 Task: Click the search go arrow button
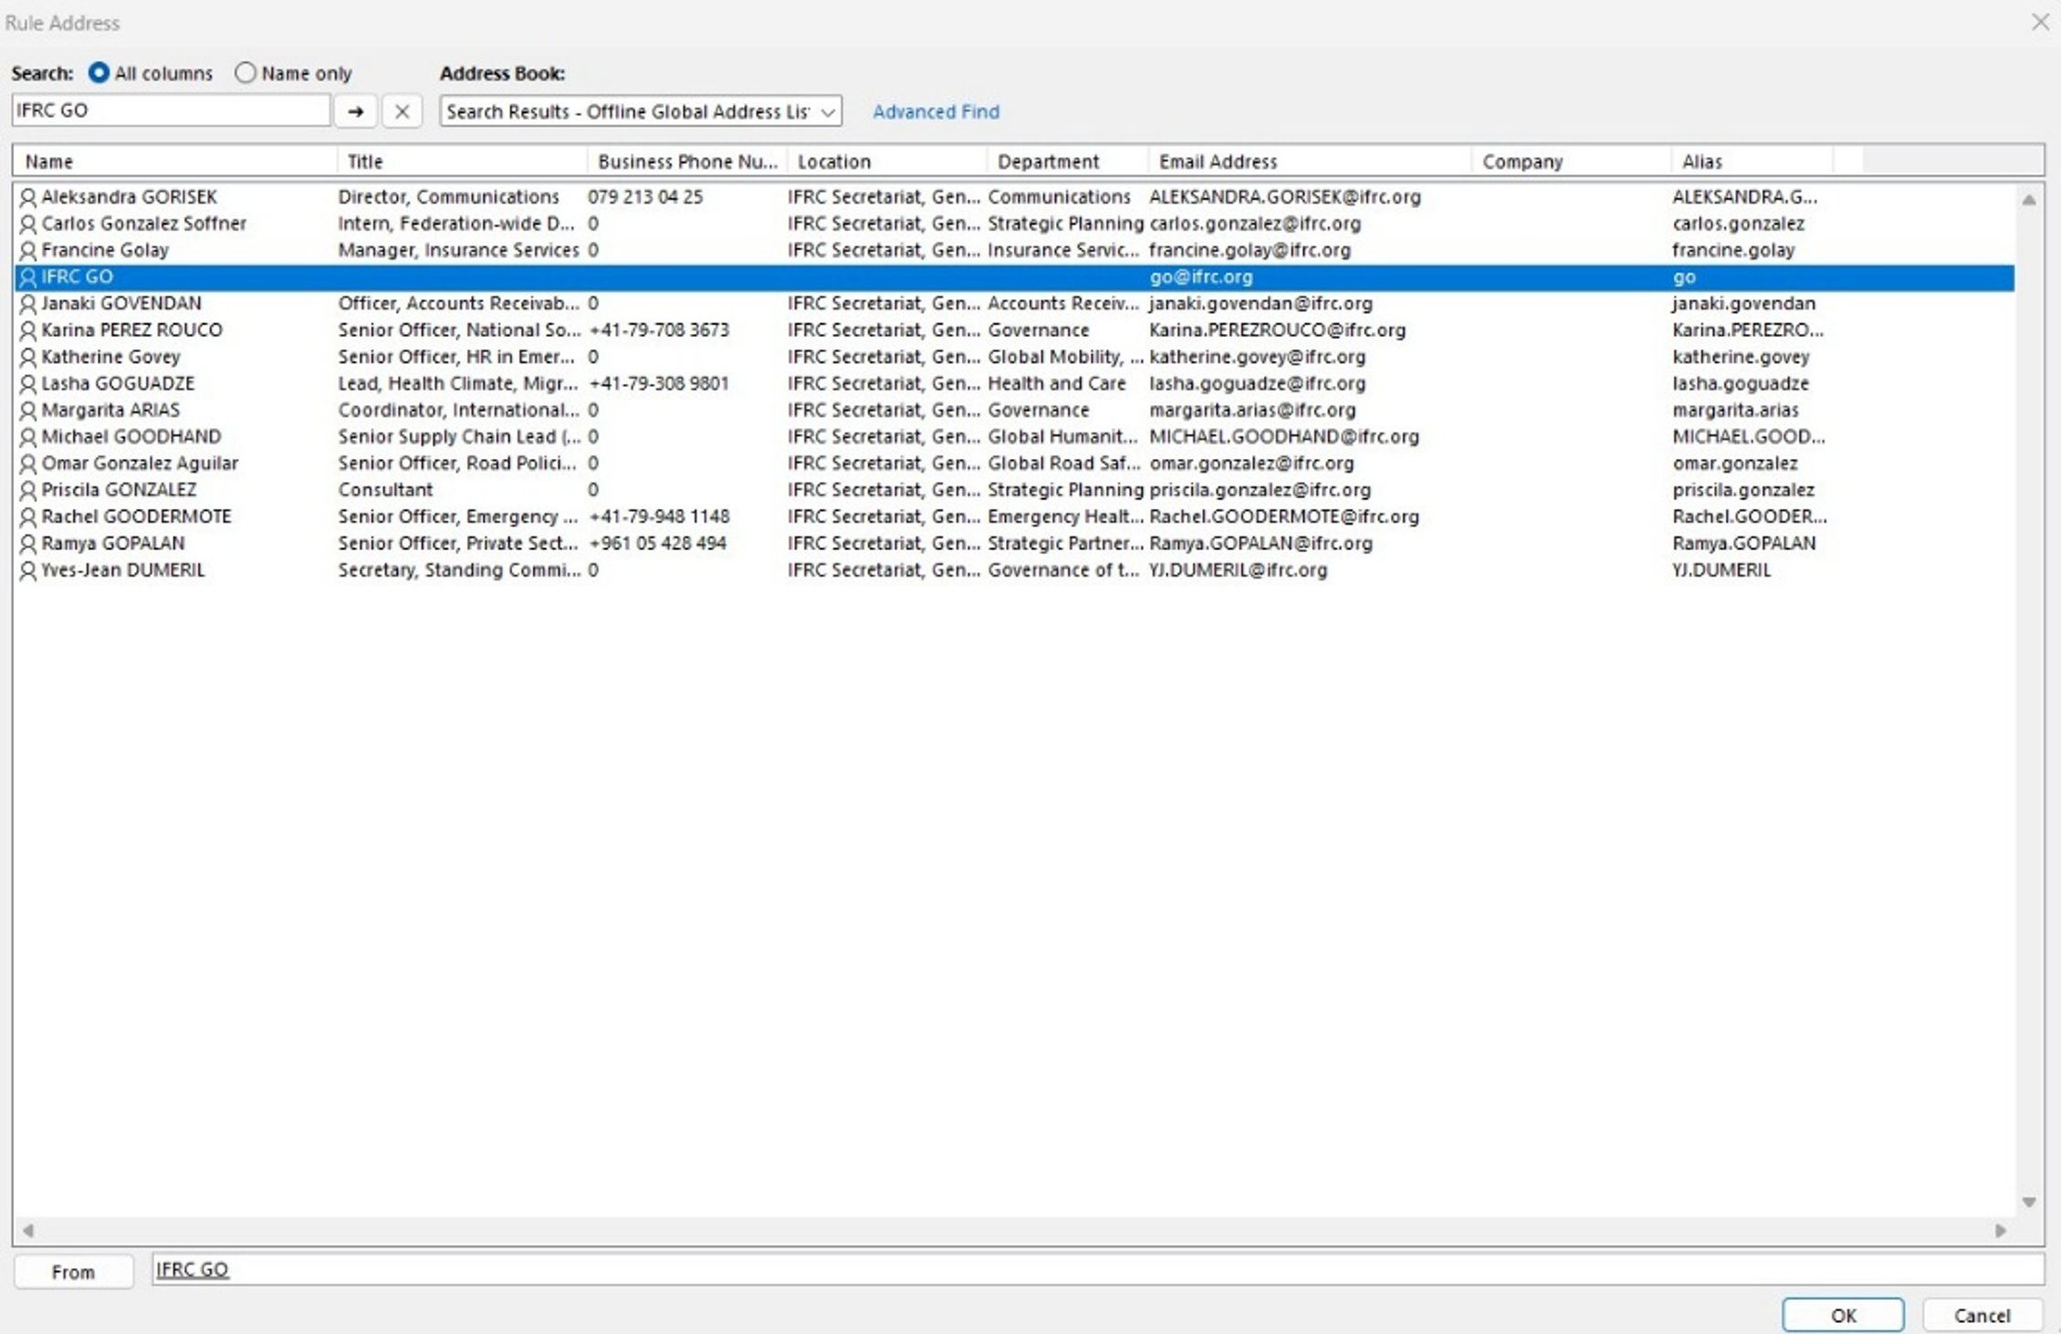tap(356, 111)
